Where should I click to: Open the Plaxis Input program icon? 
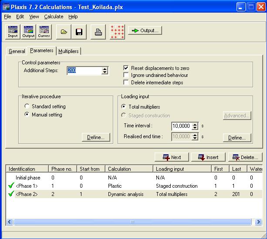coord(13,32)
